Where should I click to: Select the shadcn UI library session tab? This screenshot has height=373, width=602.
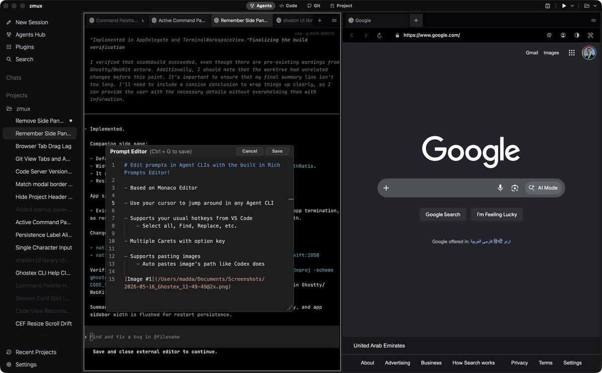click(294, 21)
